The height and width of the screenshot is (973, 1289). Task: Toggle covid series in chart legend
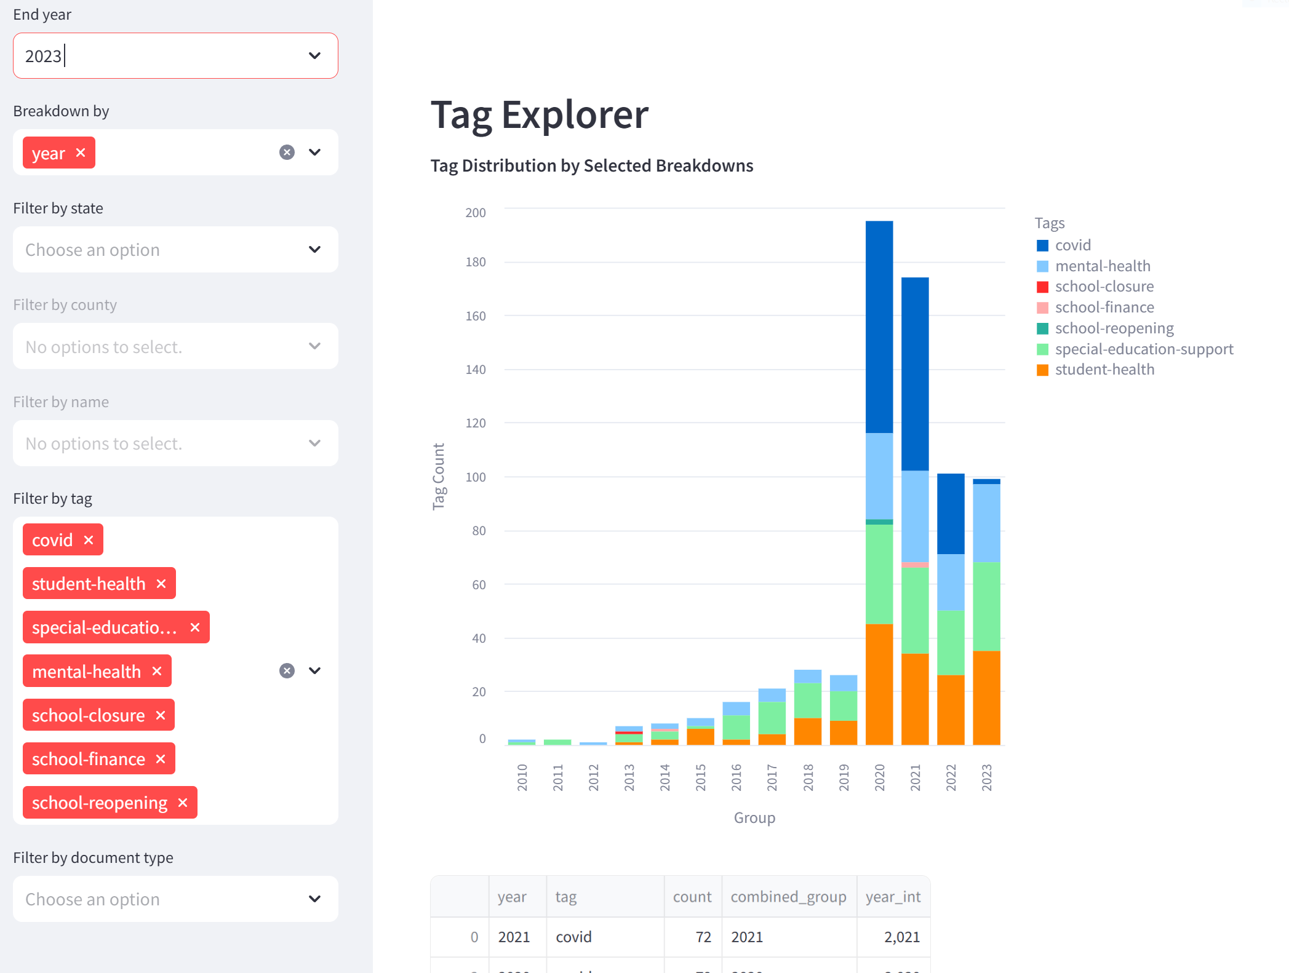point(1072,245)
